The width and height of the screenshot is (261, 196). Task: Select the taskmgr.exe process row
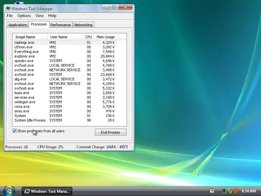[x=65, y=42]
